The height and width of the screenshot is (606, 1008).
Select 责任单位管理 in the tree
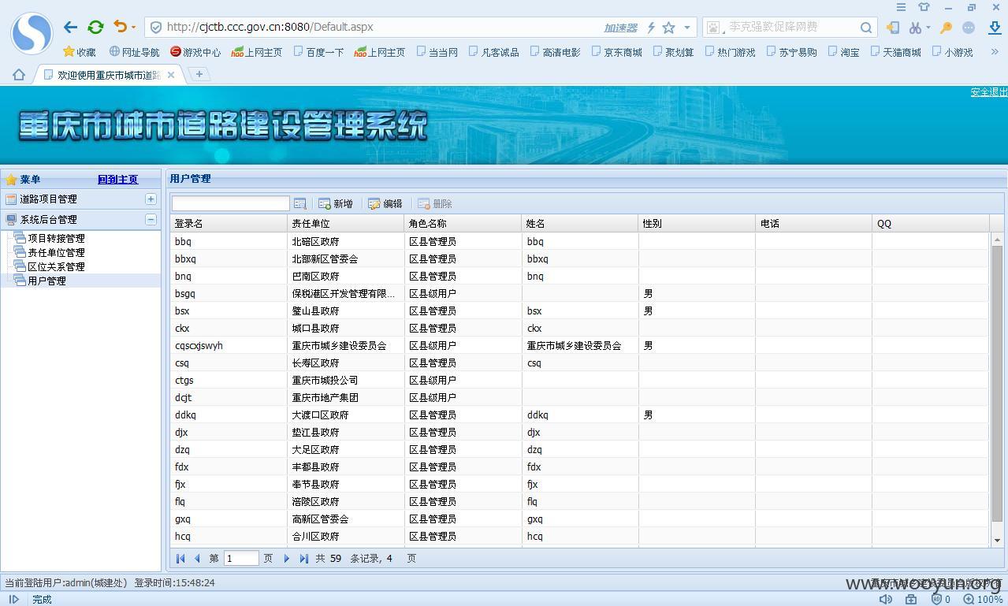click(x=56, y=252)
